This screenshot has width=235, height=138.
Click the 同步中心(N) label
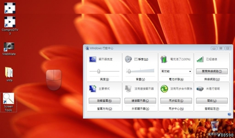tap(176, 109)
